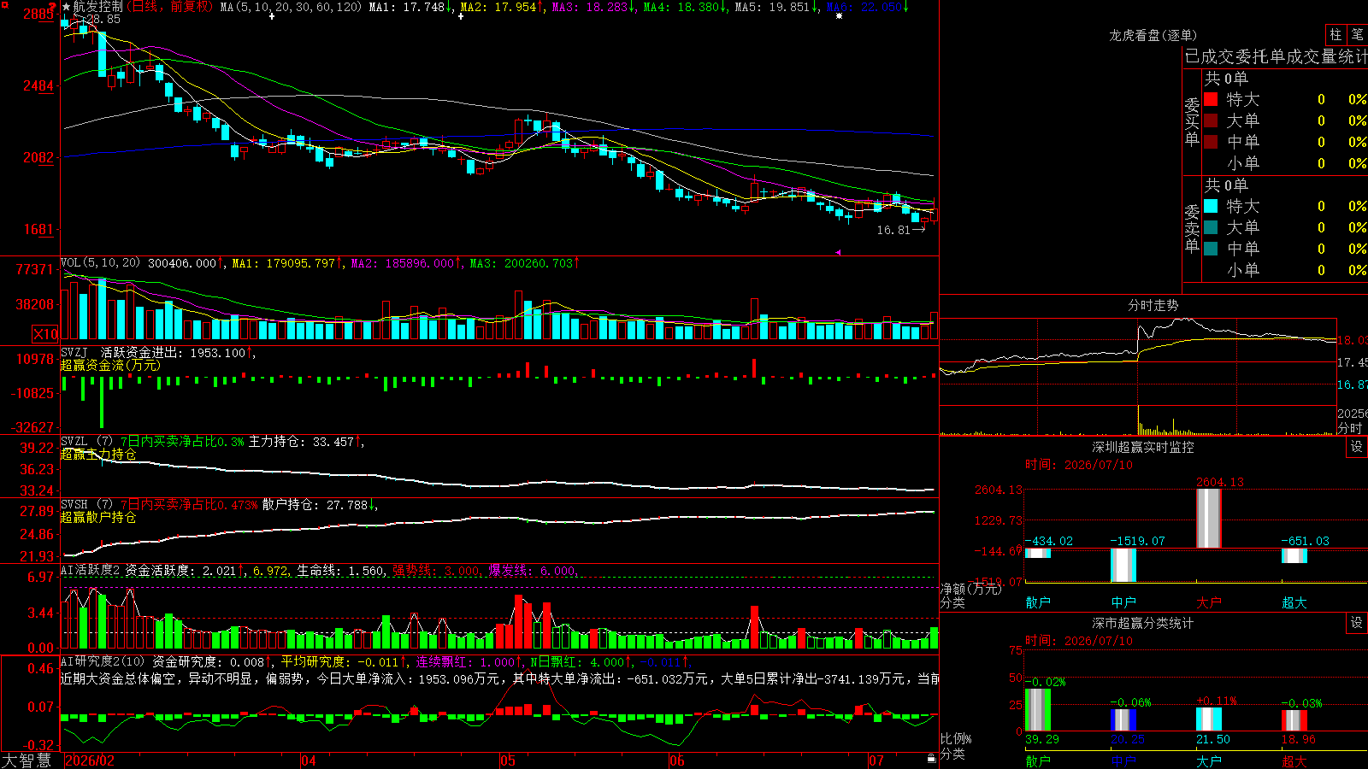Switch to 笔 tick view toggle
This screenshot has width=1368, height=769.
pos(1358,34)
